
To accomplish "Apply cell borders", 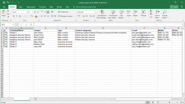I will click(x=26, y=16).
